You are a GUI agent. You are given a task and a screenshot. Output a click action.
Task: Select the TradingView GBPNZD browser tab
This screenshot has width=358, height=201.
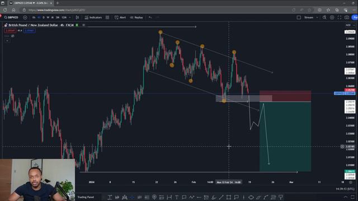click(x=31, y=3)
